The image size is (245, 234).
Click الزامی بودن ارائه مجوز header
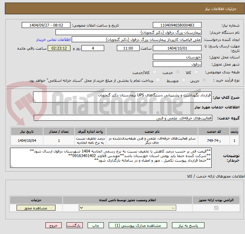click(216, 200)
